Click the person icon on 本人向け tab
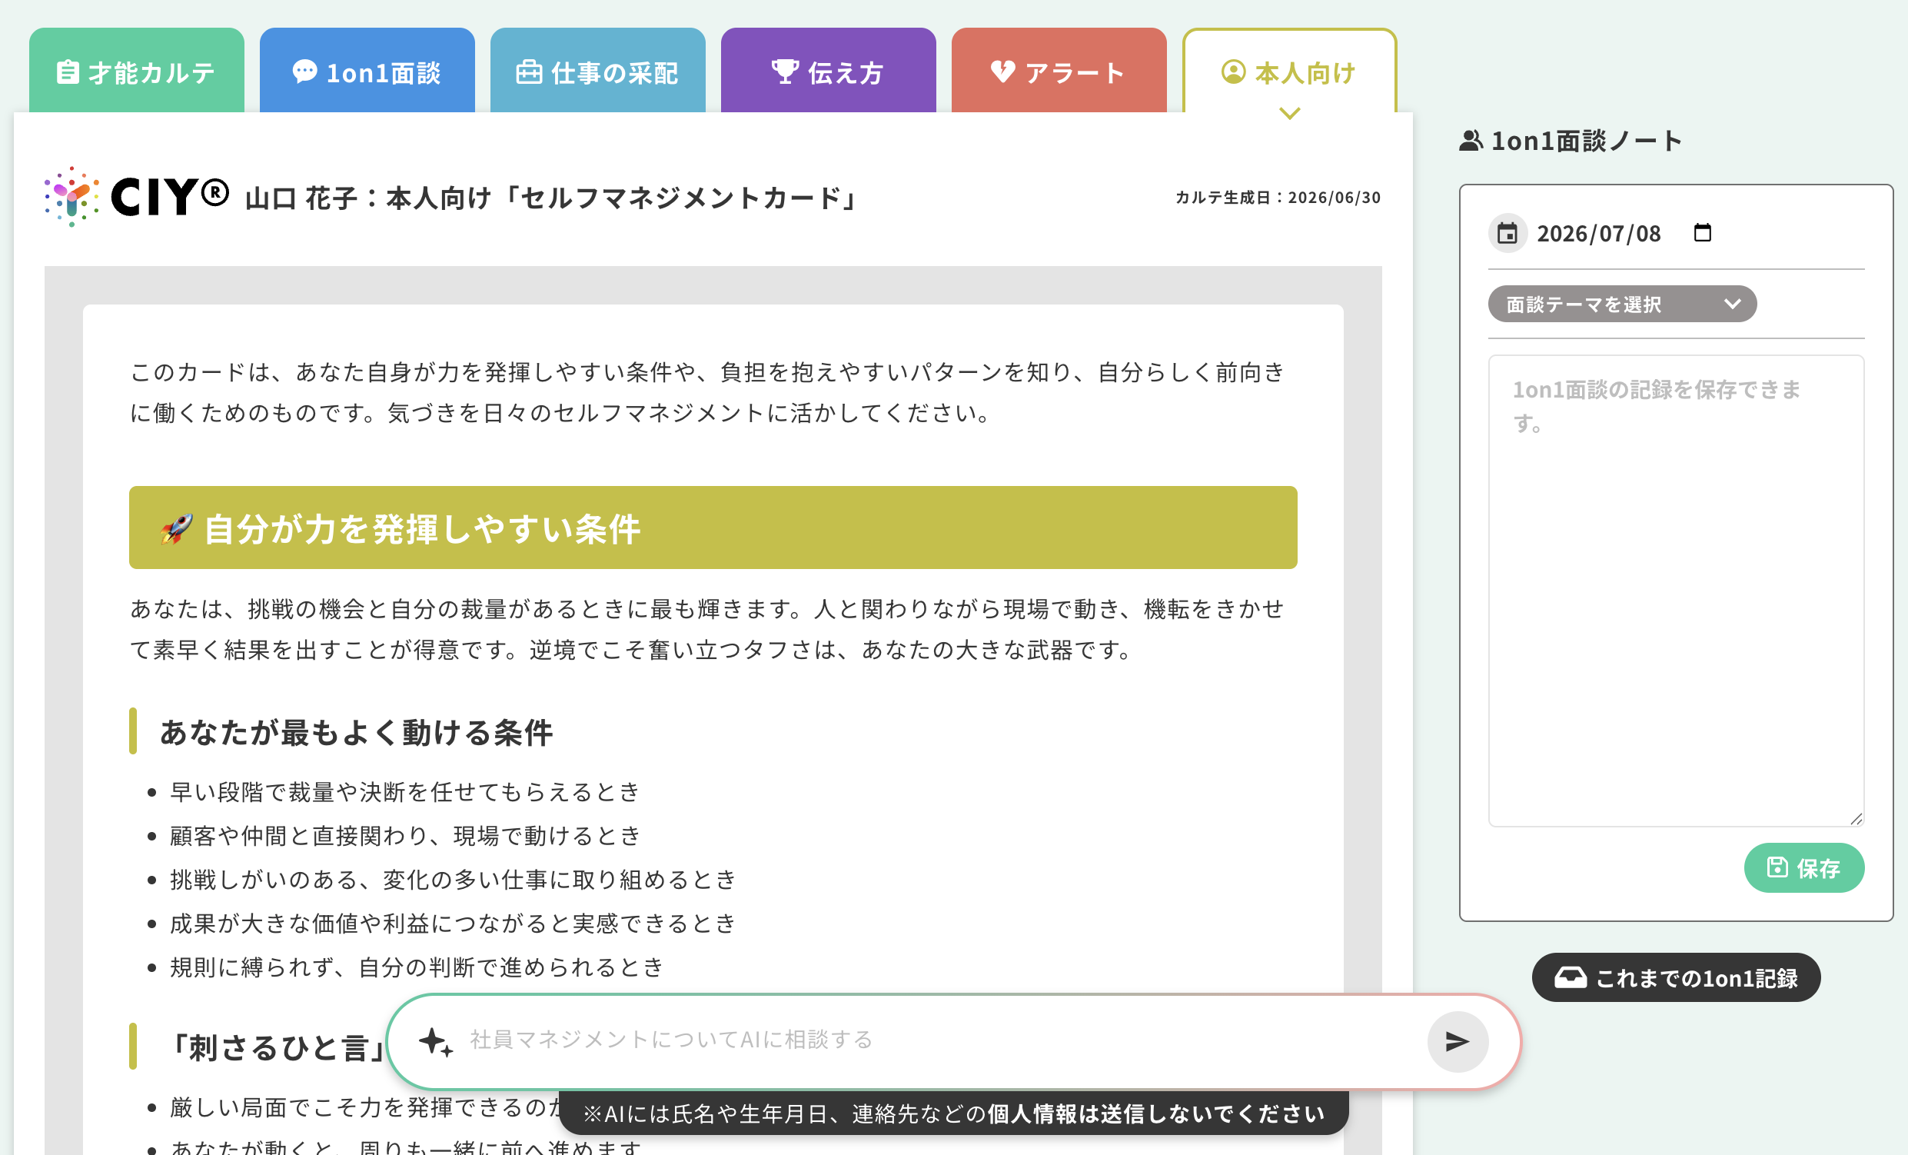Image resolution: width=1908 pixels, height=1155 pixels. (1233, 72)
